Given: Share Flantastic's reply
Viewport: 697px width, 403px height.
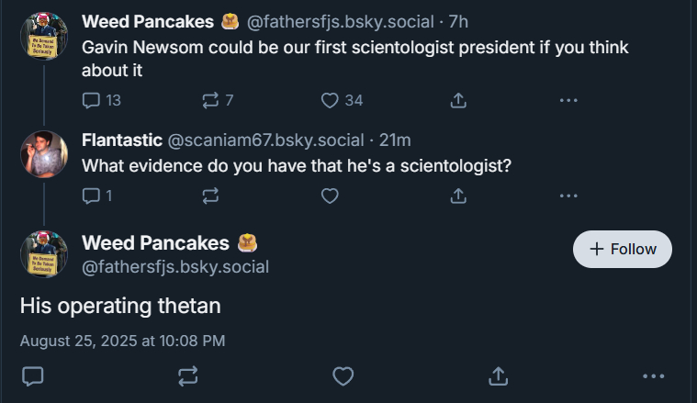Looking at the screenshot, I should pos(458,195).
